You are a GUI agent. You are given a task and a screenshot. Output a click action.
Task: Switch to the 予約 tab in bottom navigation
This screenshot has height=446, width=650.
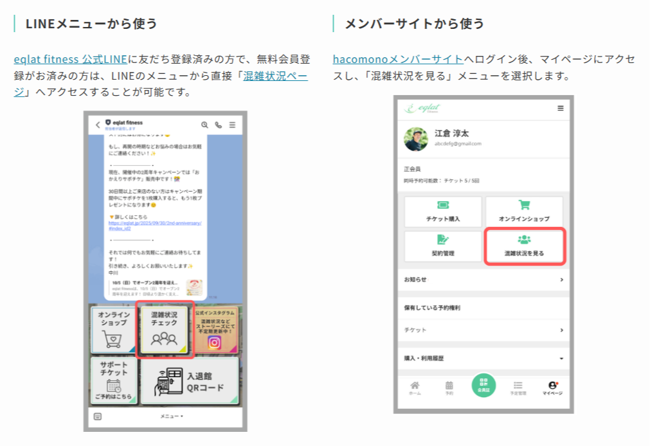tap(449, 387)
